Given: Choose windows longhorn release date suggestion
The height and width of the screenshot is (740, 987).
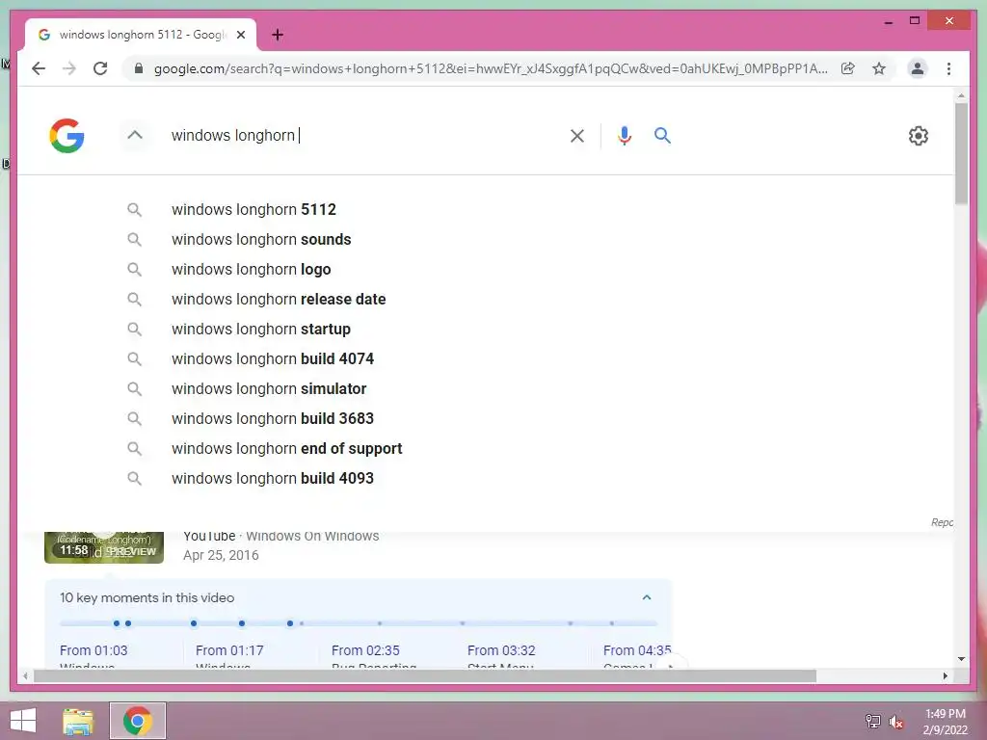Looking at the screenshot, I should [279, 299].
